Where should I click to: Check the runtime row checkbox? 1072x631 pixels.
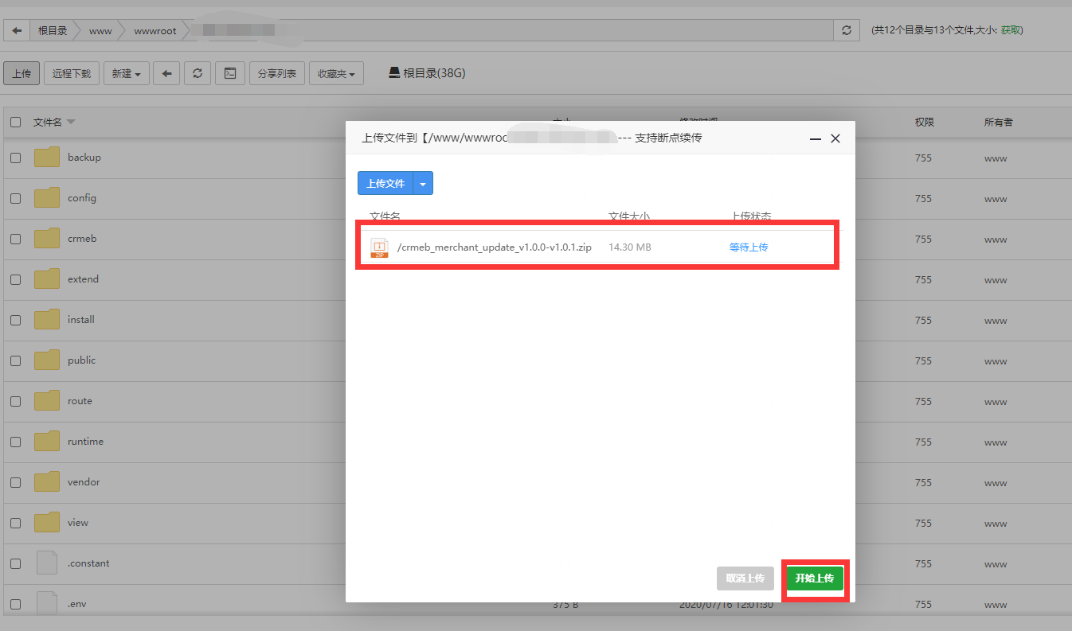point(15,442)
